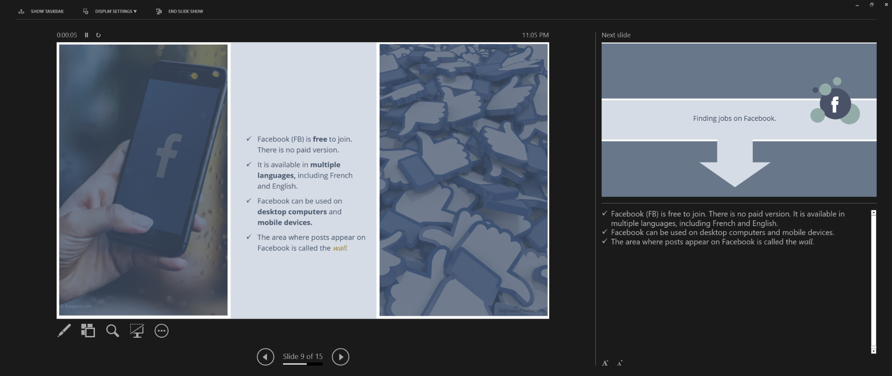Click the Show Taskbar button
The width and height of the screenshot is (892, 376).
(41, 11)
